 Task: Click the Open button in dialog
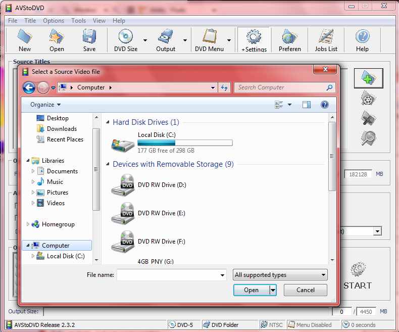click(251, 290)
